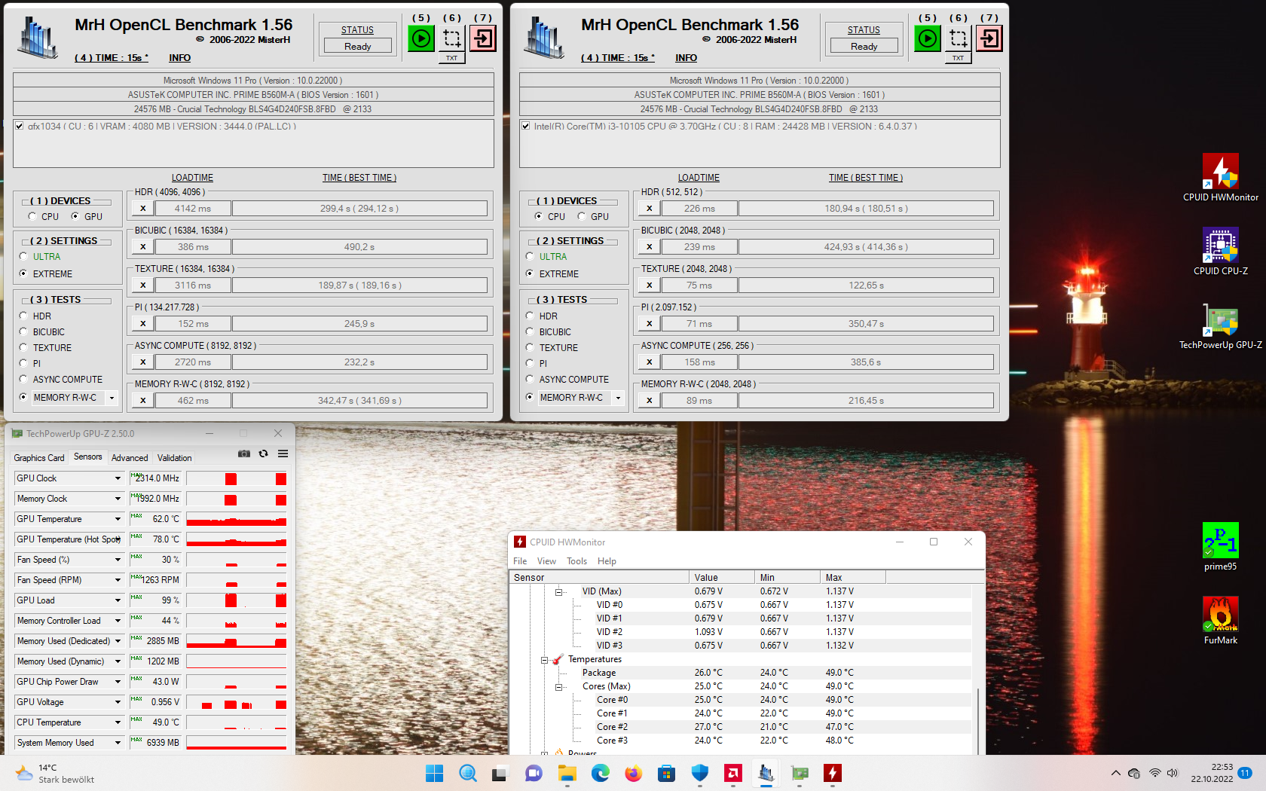Open weather widget in taskbar

coord(57,773)
